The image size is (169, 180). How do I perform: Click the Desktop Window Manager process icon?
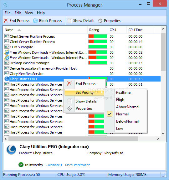(x=7, y=63)
